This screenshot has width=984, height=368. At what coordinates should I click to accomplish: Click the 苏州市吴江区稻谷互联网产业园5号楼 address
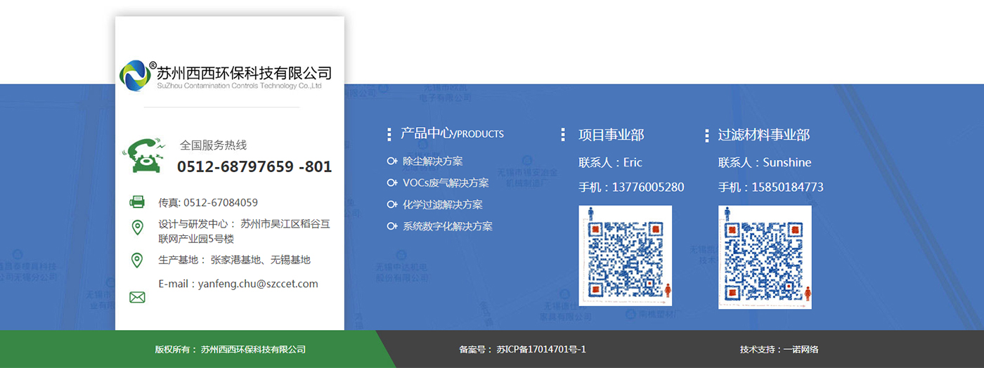244,231
